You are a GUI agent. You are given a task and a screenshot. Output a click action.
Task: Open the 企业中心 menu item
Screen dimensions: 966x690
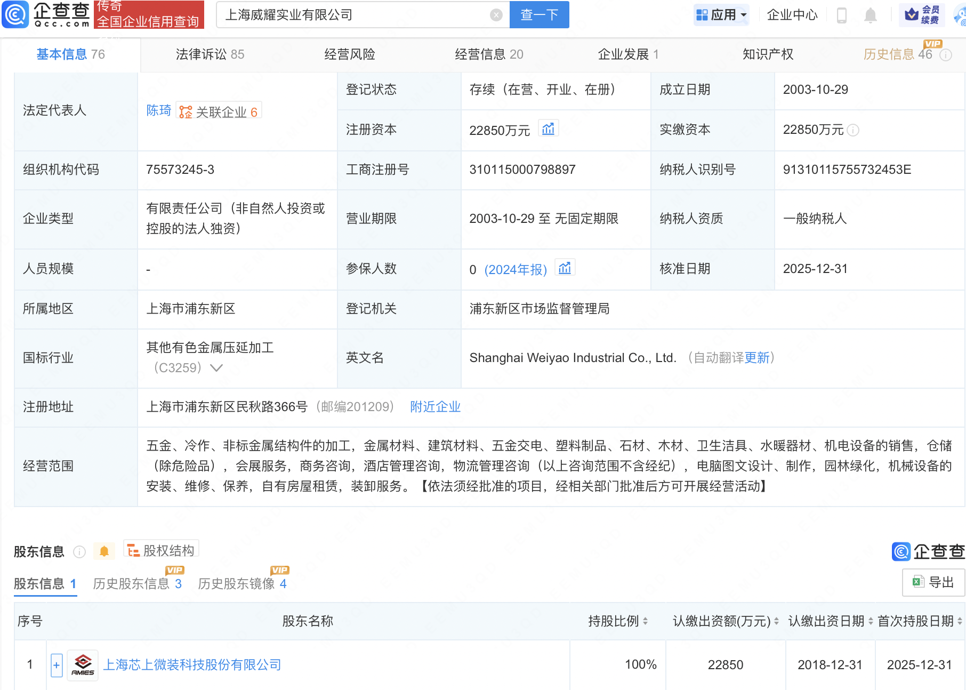[x=792, y=15]
